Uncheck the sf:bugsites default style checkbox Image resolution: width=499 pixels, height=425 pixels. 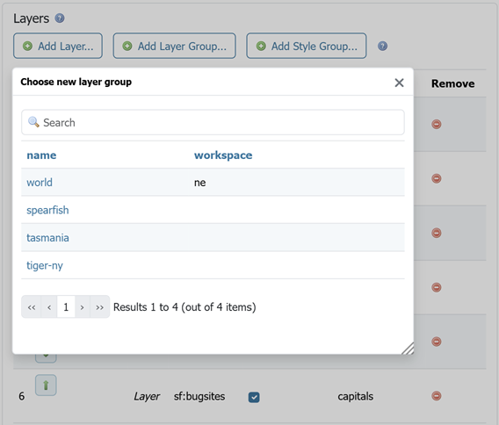[x=254, y=397]
